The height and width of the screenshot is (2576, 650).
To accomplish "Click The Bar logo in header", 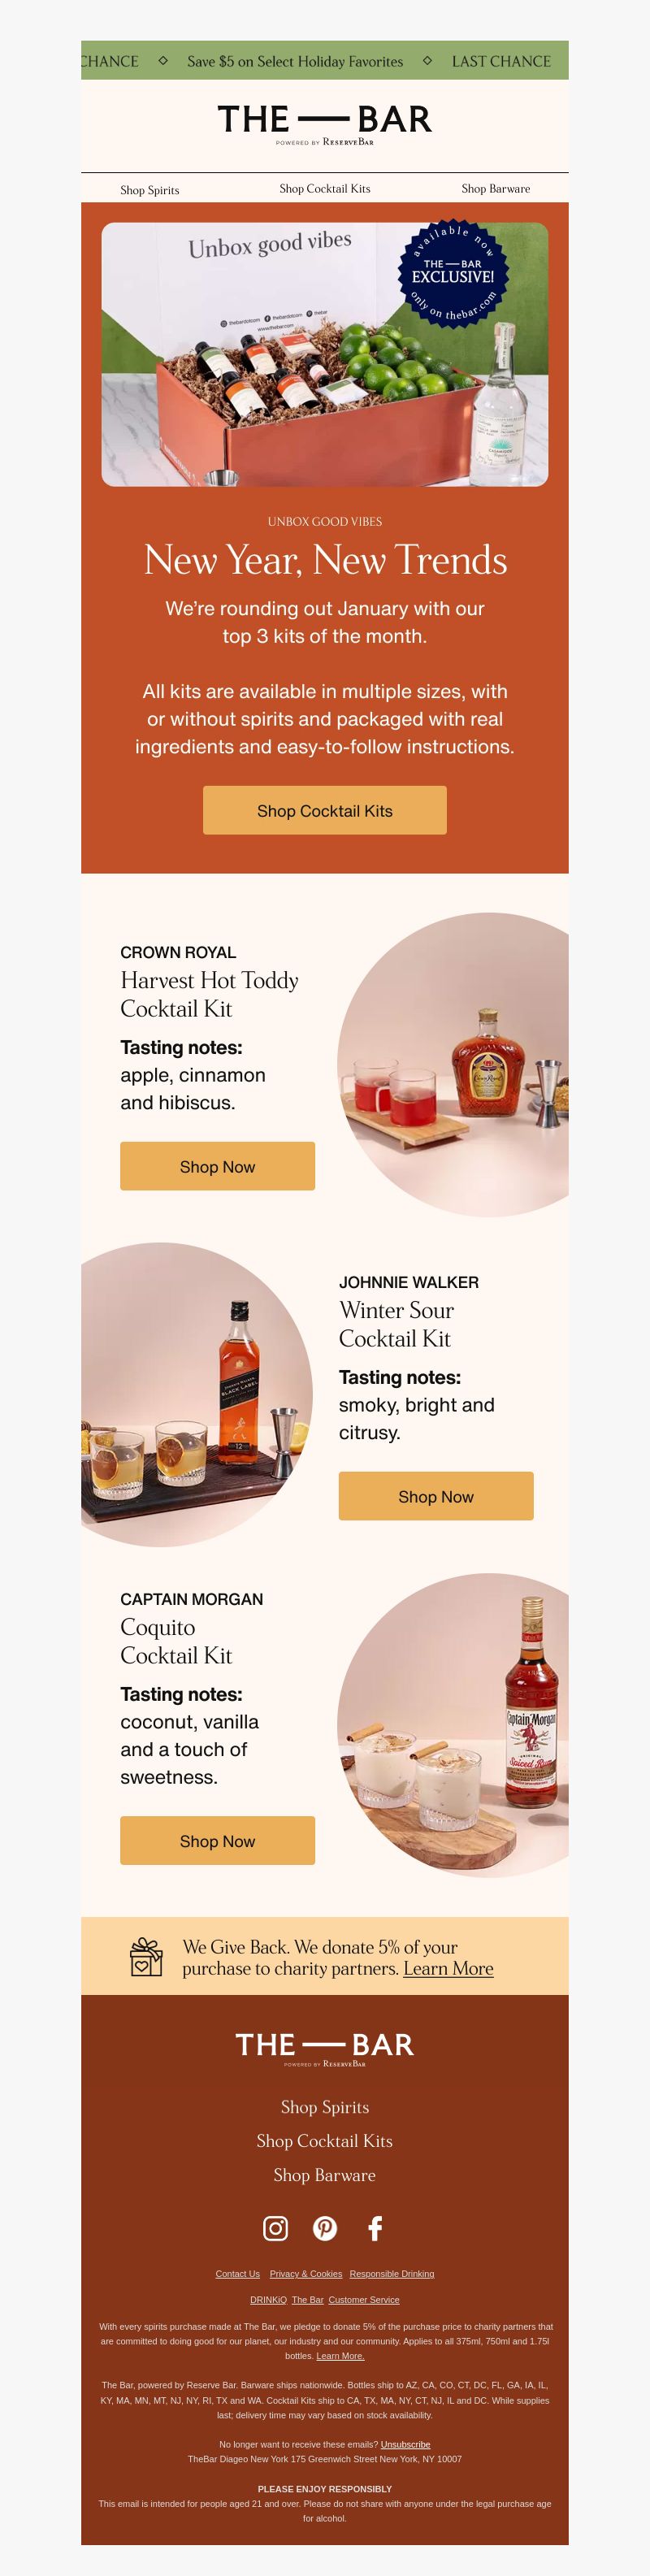I will [x=325, y=123].
